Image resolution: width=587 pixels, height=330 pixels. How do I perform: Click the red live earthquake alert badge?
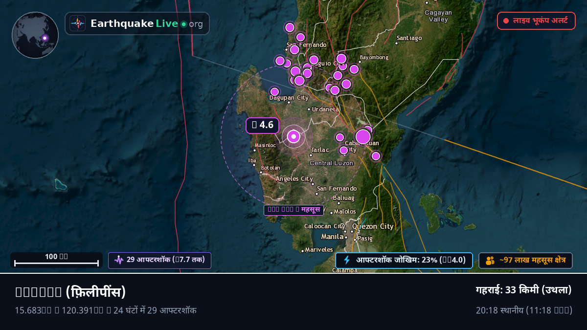pyautogui.click(x=536, y=21)
